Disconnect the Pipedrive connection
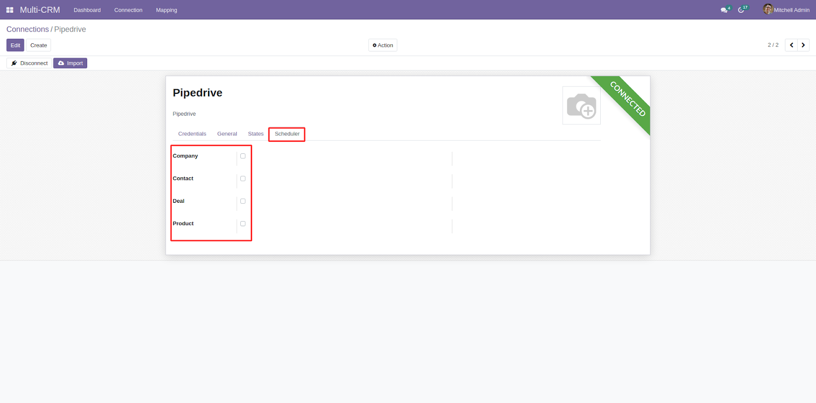816x403 pixels. coord(29,63)
